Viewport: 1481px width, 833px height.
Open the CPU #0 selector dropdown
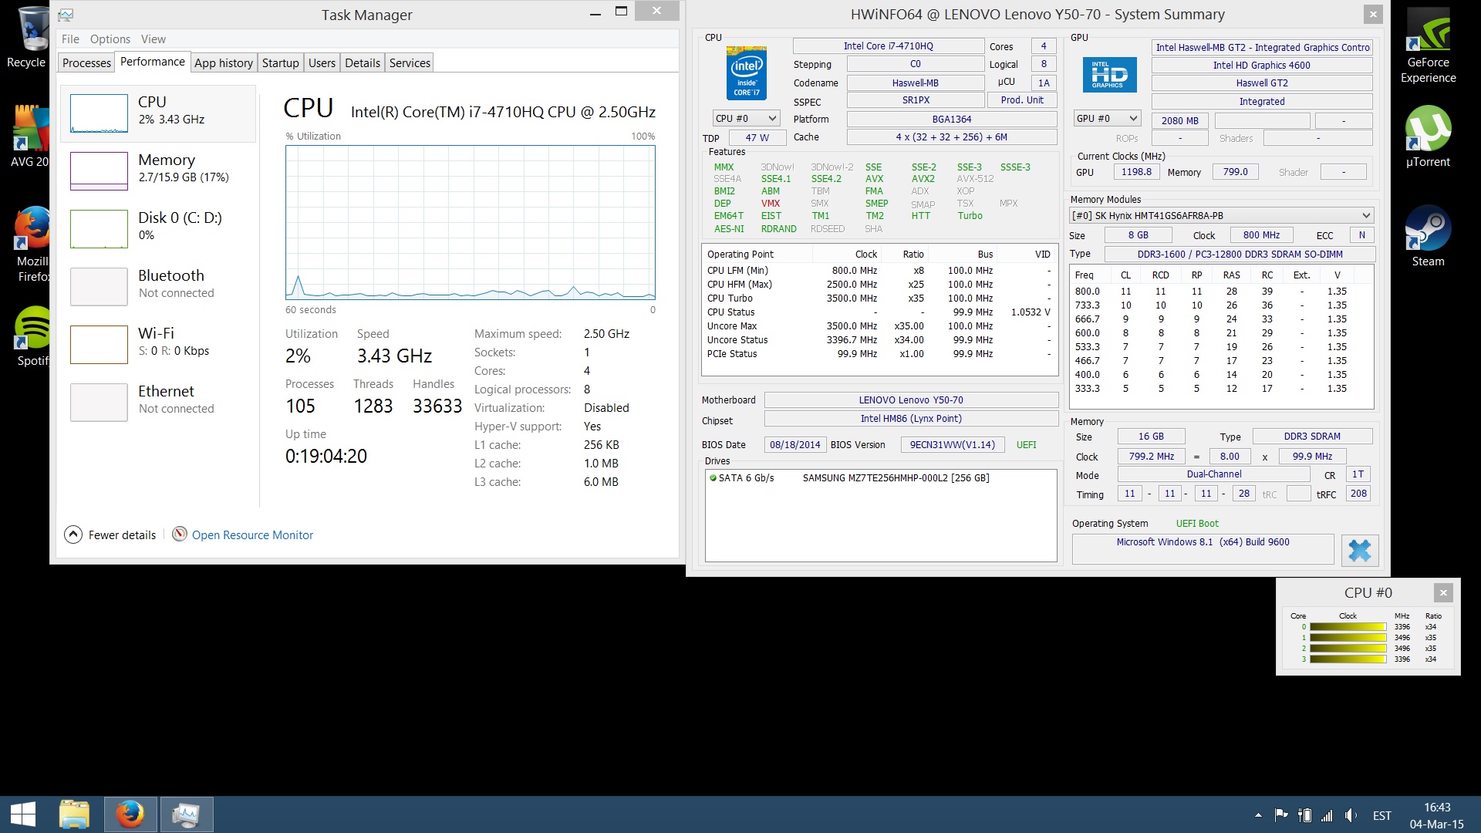pyautogui.click(x=745, y=118)
